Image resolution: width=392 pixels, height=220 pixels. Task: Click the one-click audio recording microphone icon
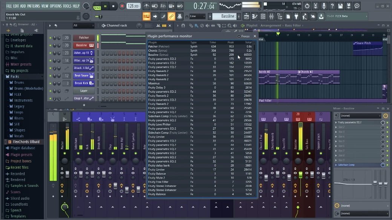pyautogui.click(x=324, y=6)
